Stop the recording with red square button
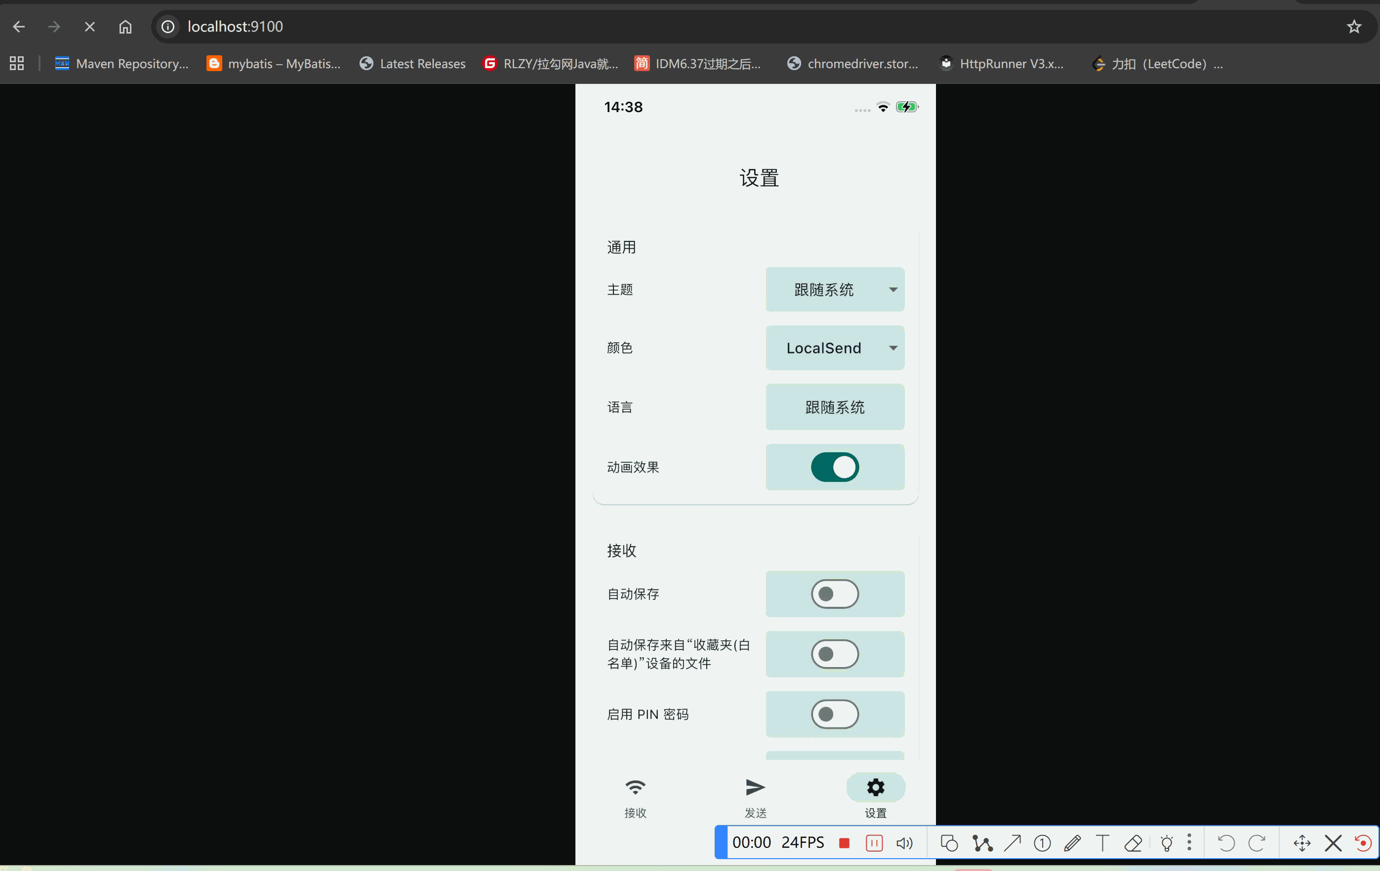The width and height of the screenshot is (1380, 871). (x=845, y=842)
